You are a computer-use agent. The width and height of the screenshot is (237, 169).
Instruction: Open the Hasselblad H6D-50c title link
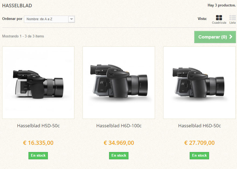point(199,126)
